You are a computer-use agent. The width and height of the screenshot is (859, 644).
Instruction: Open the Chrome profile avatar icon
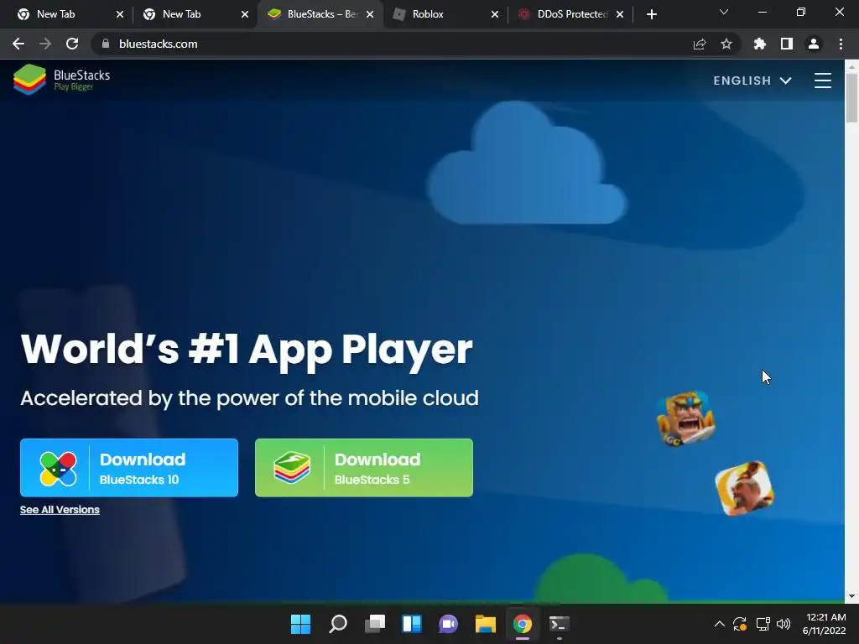pos(814,44)
